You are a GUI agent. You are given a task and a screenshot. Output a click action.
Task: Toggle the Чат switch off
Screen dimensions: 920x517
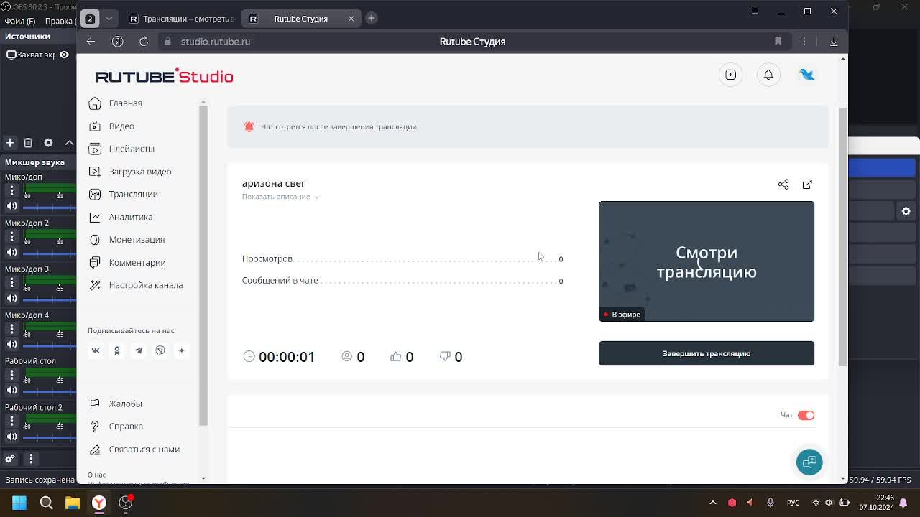point(806,415)
